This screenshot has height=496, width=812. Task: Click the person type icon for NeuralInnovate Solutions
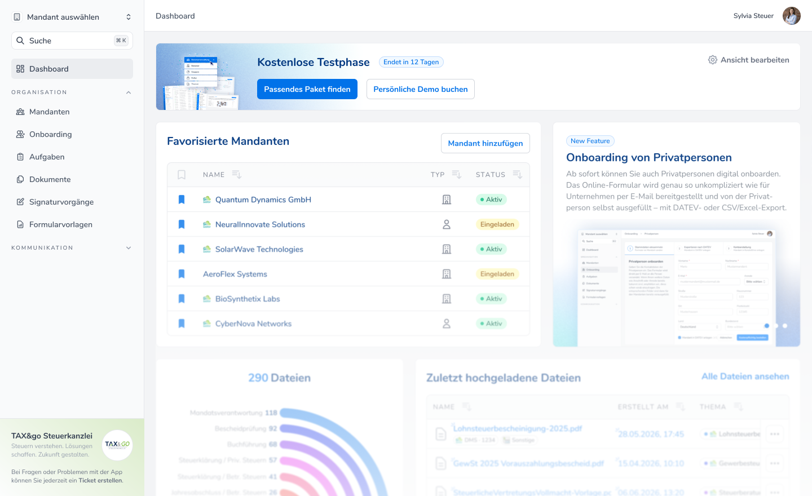(447, 224)
